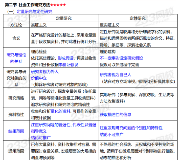
Task: Click the text 定性研究就是收集和分析非数字化的资料
Action: coord(135,32)
